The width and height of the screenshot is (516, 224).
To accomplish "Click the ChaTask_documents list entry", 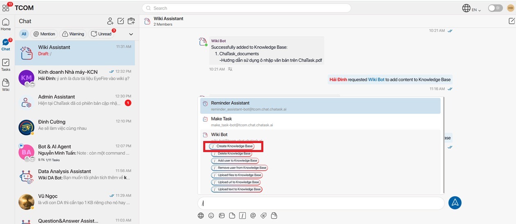I will [x=239, y=54].
